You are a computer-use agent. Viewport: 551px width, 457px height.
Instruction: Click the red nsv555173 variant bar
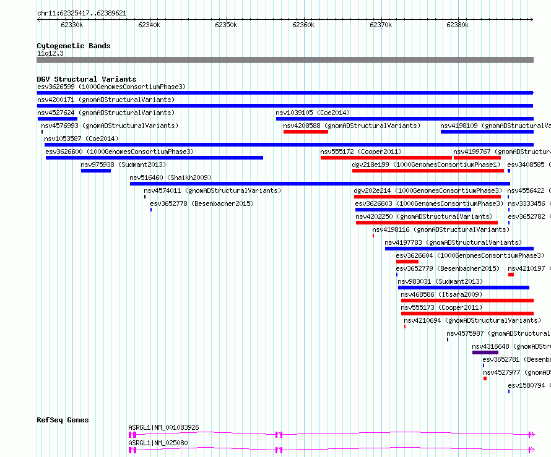point(467,314)
